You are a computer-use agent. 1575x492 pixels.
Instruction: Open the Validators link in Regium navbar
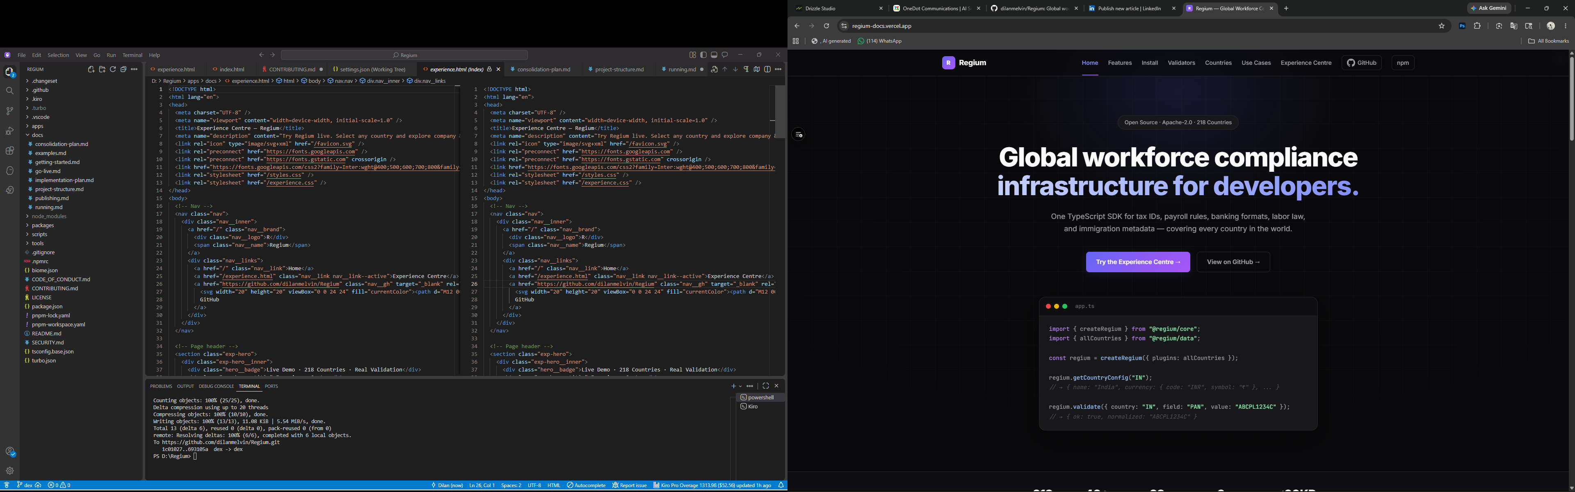1181,63
